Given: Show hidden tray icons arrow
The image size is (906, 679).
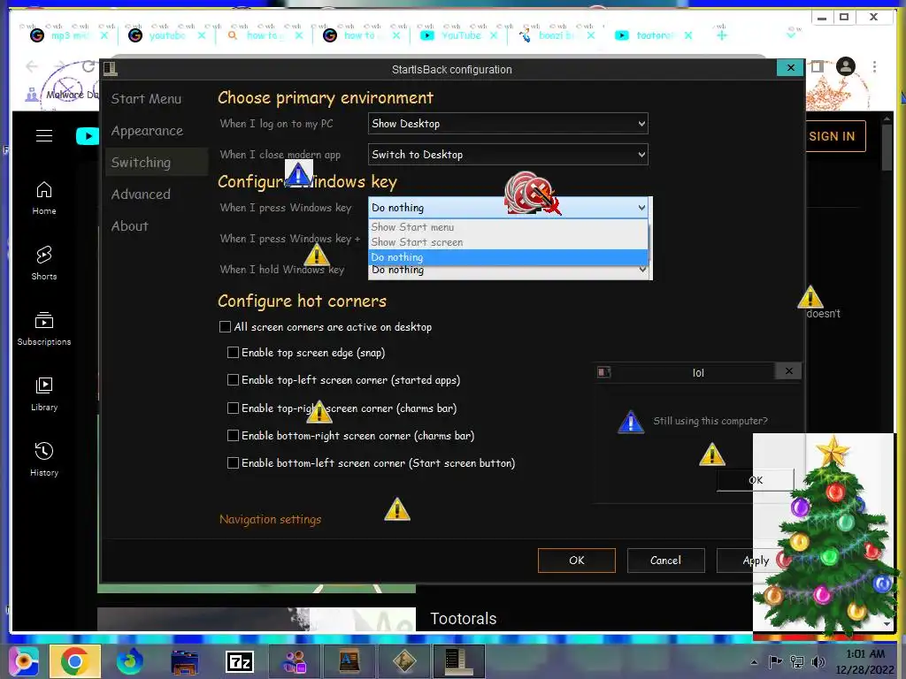Looking at the screenshot, I should 754,662.
